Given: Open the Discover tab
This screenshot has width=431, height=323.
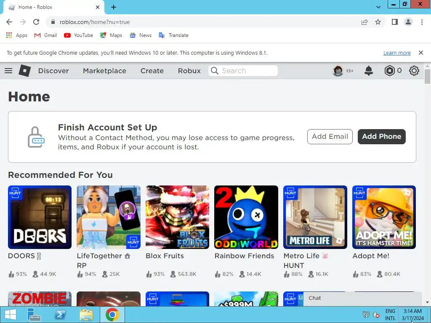Looking at the screenshot, I should (x=53, y=71).
